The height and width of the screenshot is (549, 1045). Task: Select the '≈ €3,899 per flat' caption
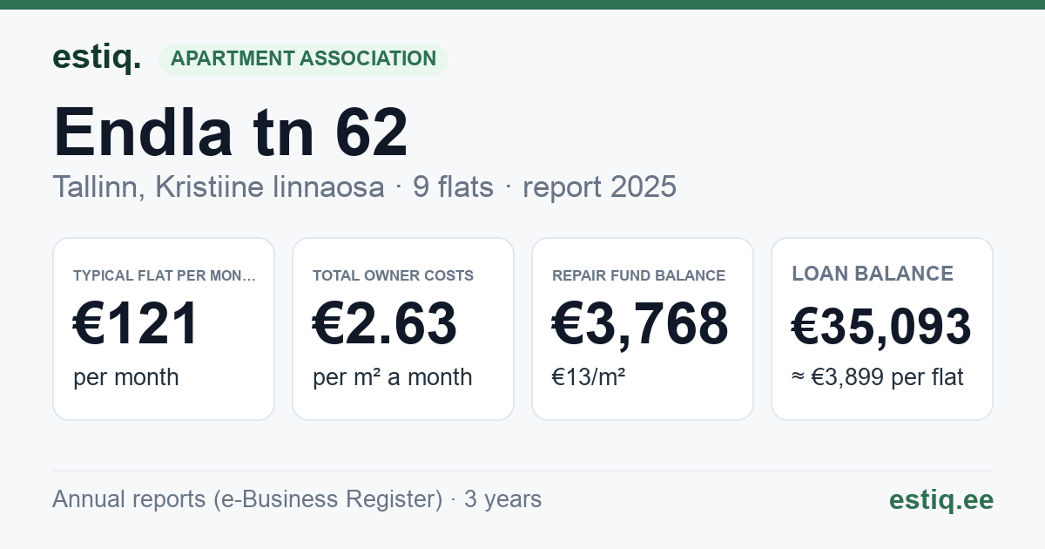[x=878, y=377]
